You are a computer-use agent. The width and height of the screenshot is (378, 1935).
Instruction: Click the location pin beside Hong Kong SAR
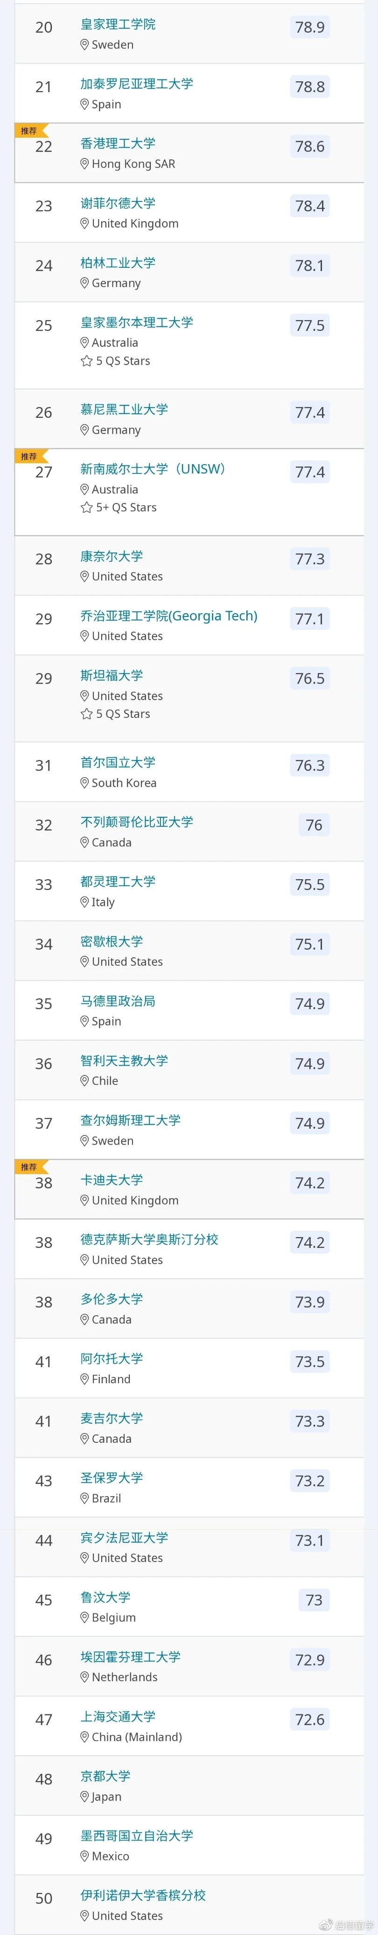(x=85, y=164)
